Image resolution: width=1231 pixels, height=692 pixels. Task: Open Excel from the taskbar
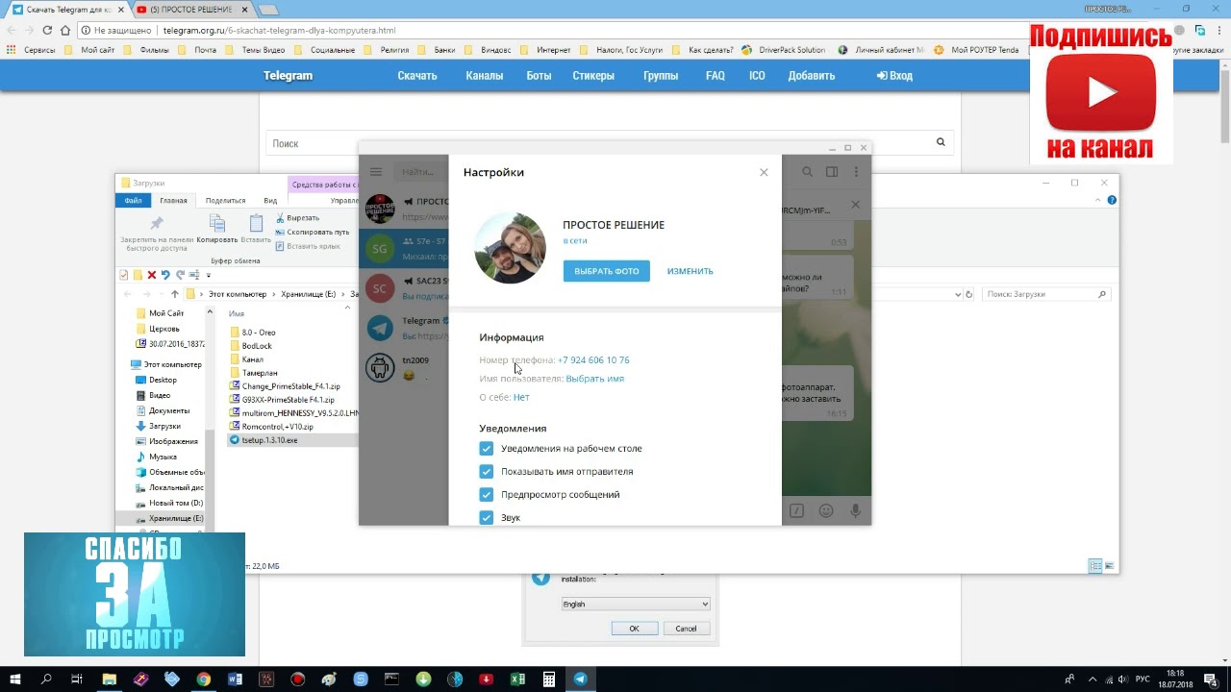517,679
